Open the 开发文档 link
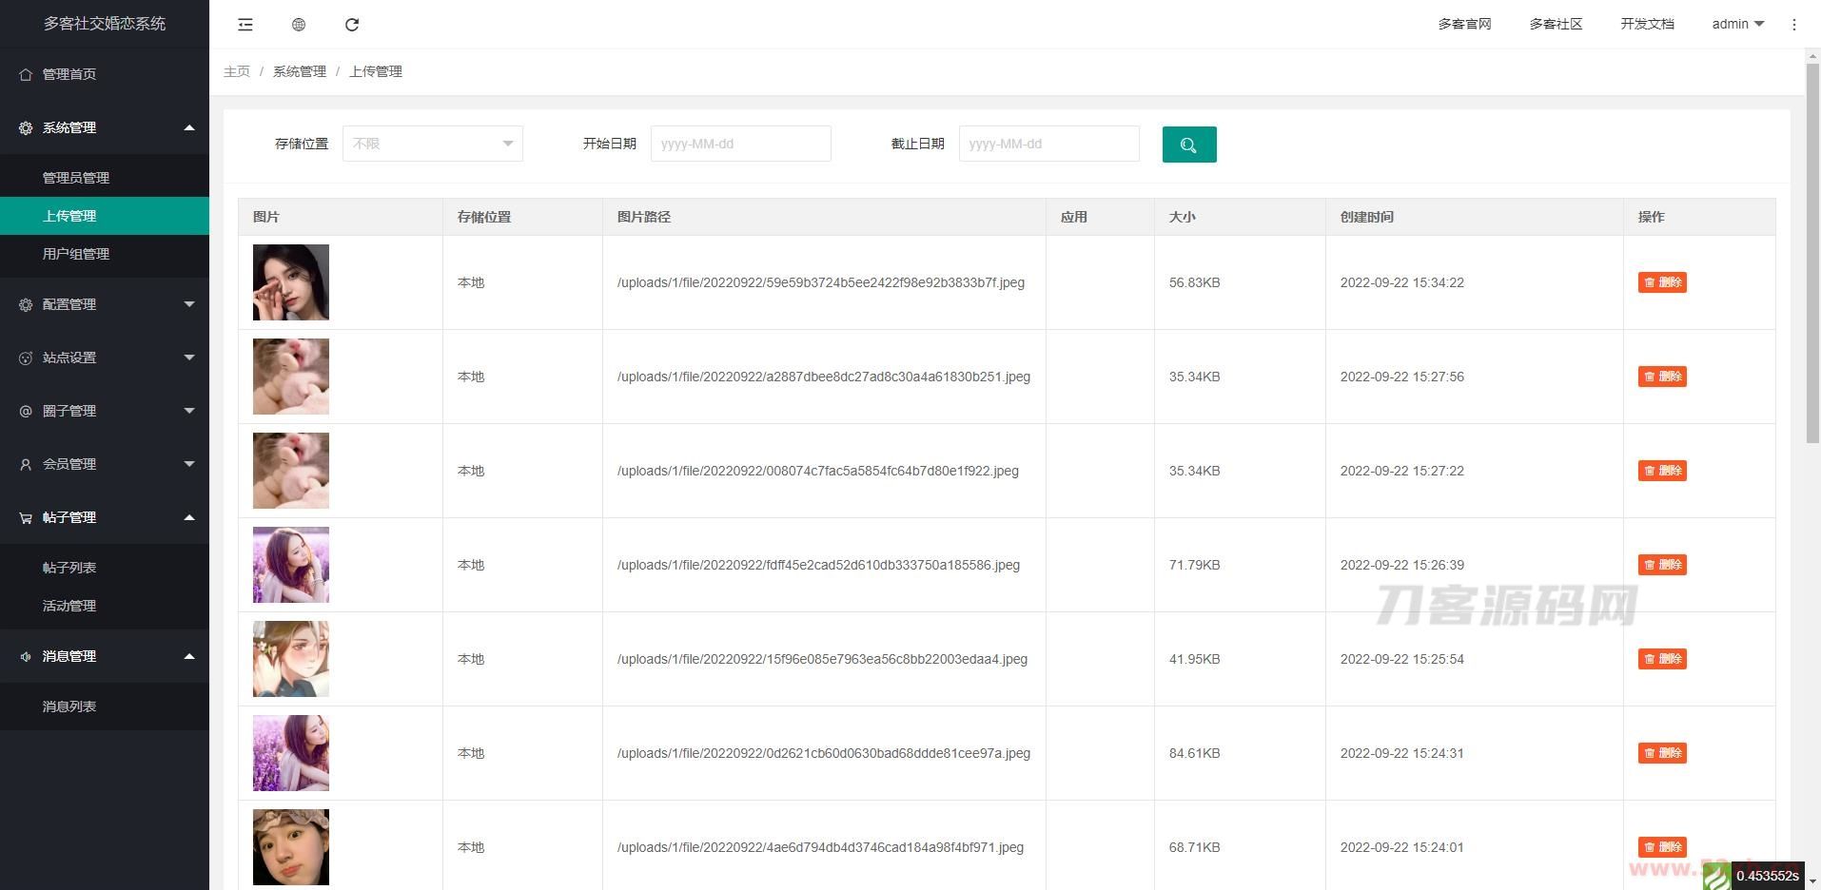 pos(1647,25)
